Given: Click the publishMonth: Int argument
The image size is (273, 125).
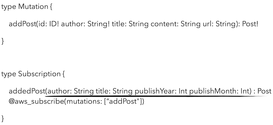Looking at the screenshot, I should [x=220, y=91].
